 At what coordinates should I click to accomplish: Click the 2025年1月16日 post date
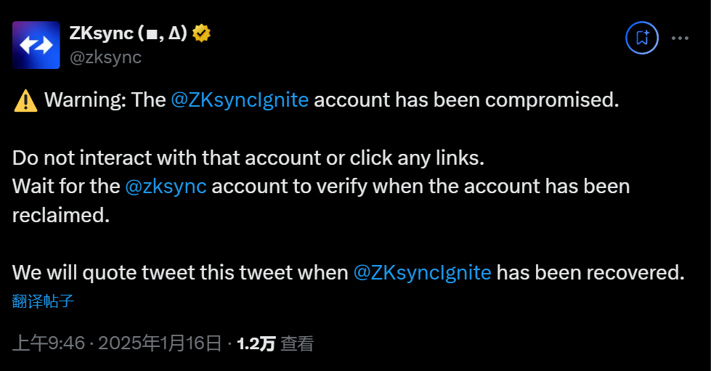click(x=159, y=343)
